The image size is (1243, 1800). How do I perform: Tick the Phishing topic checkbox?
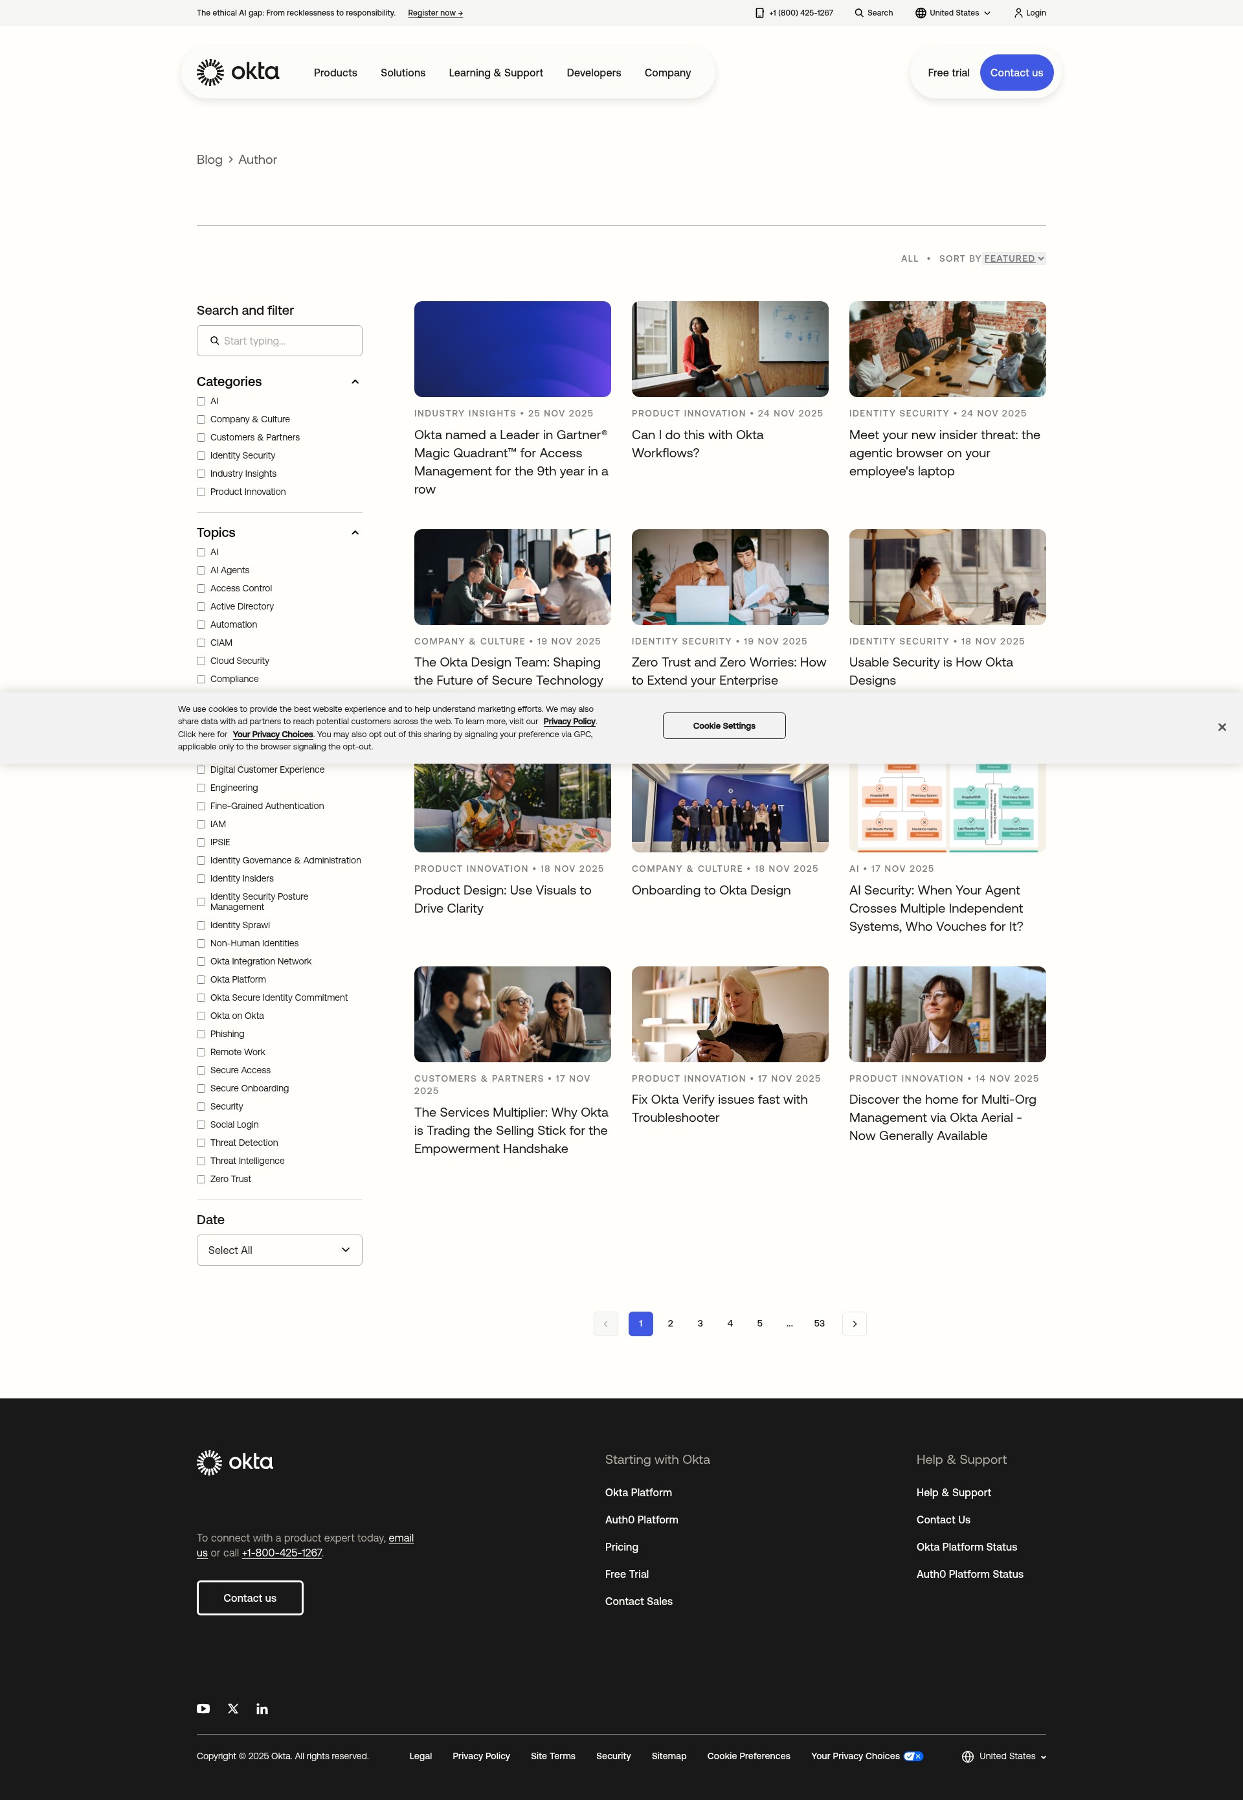(x=201, y=1034)
